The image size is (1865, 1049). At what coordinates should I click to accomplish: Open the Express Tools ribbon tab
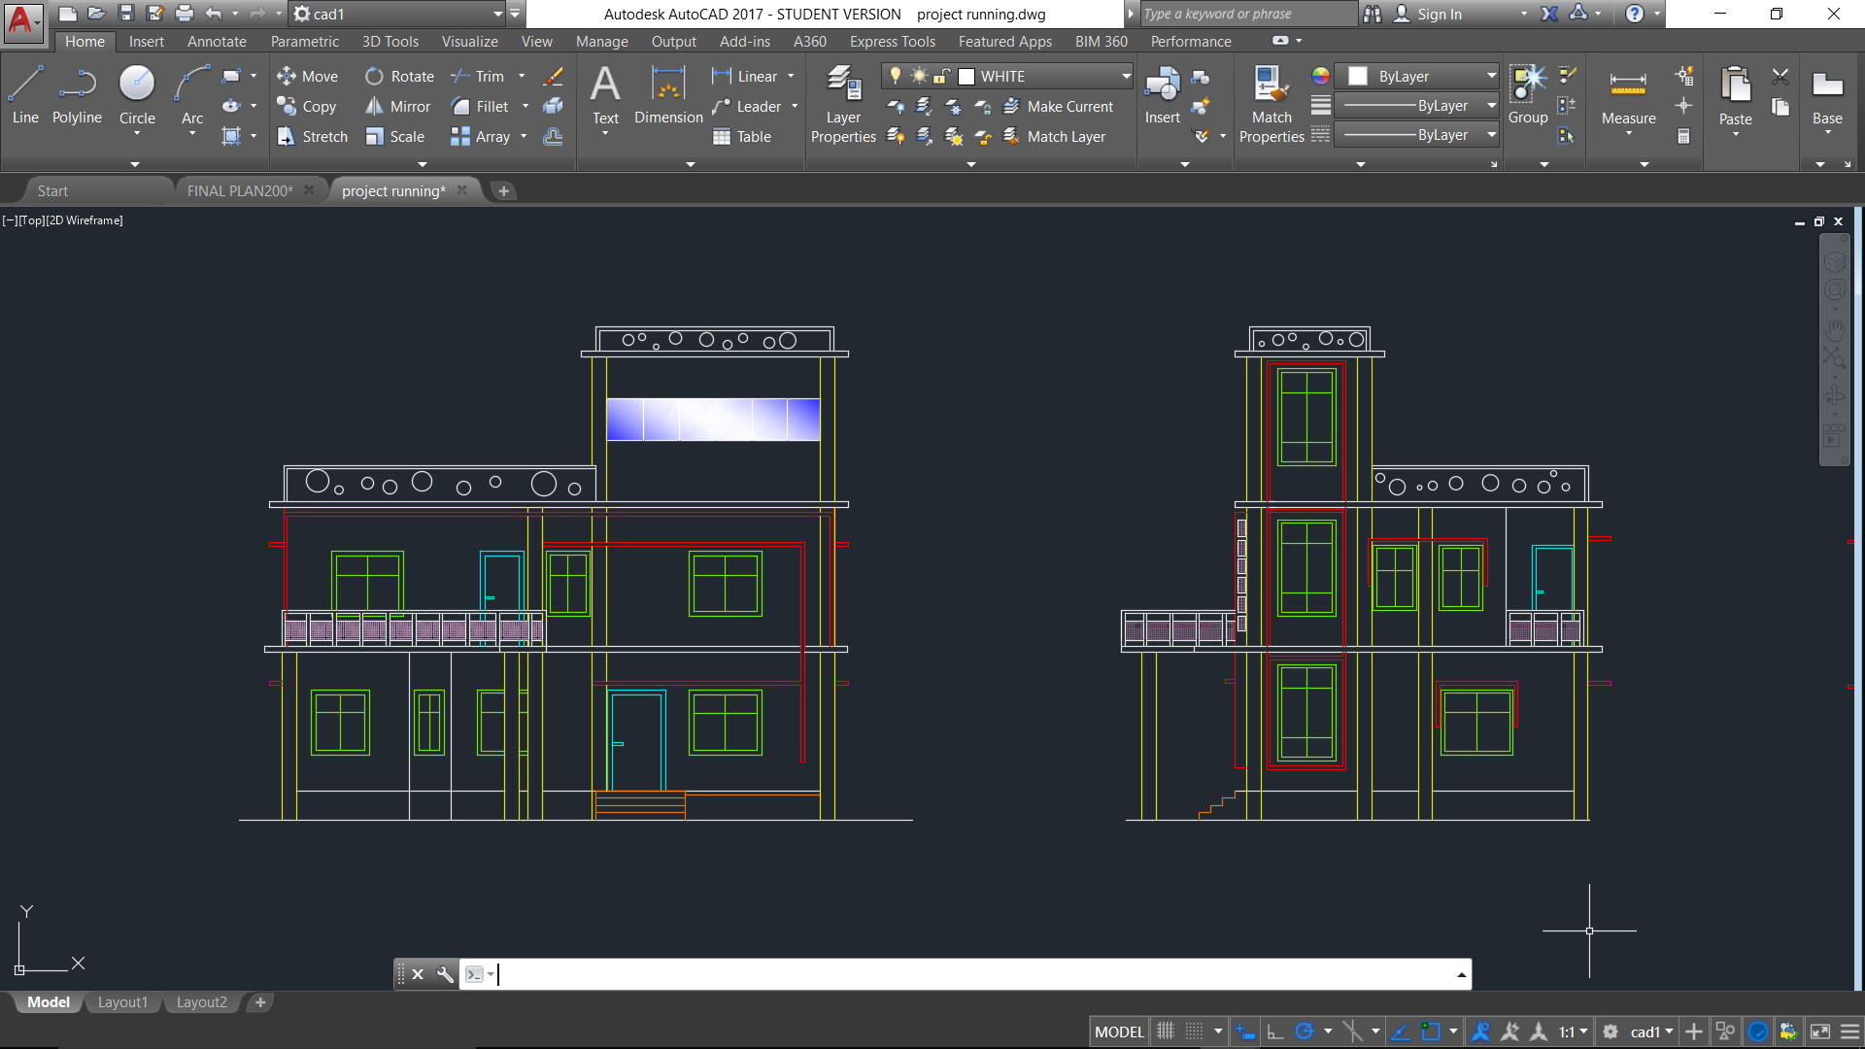(892, 41)
